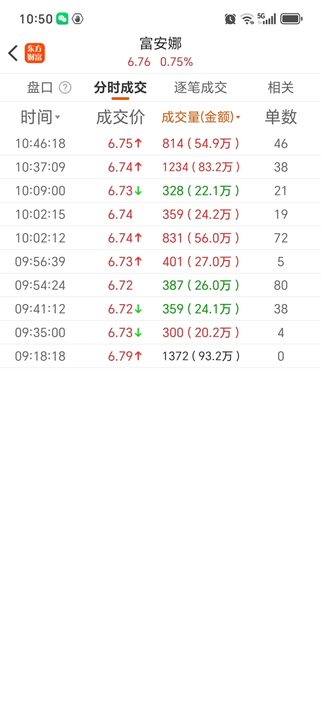Viewport: 321px width, 718px height.
Task: Tap the battery indicator icon
Action: (x=291, y=19)
